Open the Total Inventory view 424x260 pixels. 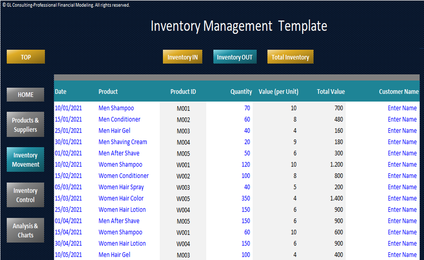click(290, 57)
